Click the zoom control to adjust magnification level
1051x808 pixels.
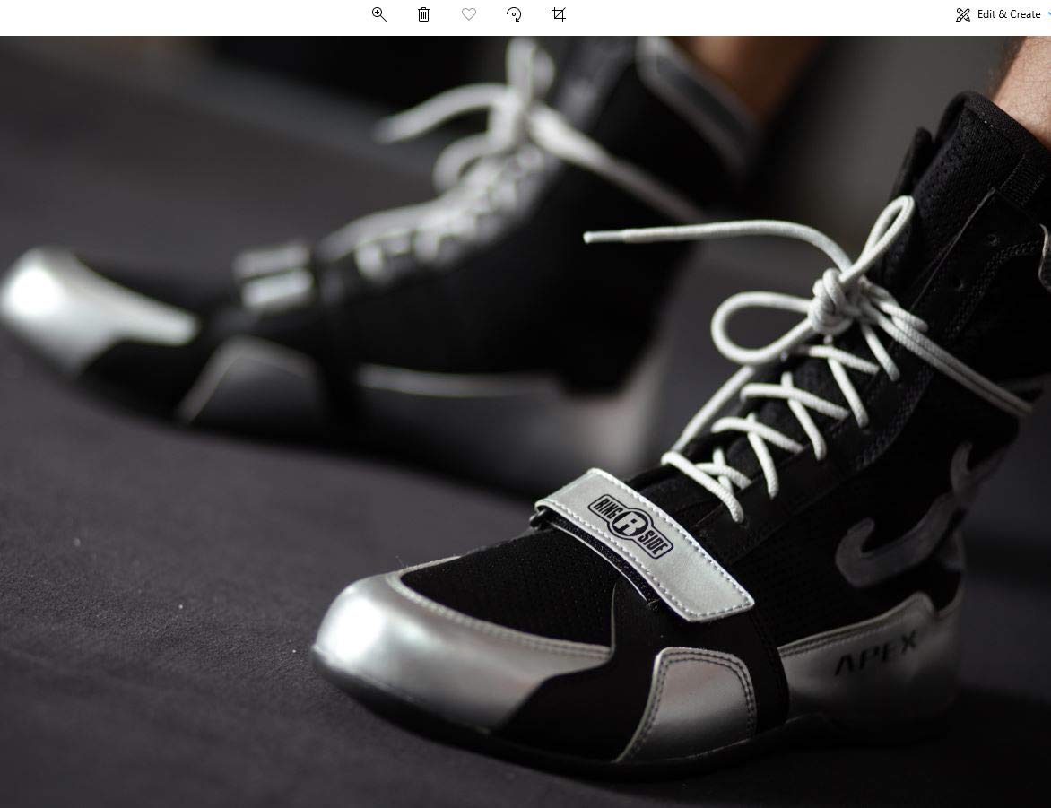point(378,14)
